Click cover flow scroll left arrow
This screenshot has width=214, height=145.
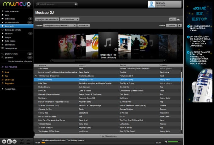(52, 61)
